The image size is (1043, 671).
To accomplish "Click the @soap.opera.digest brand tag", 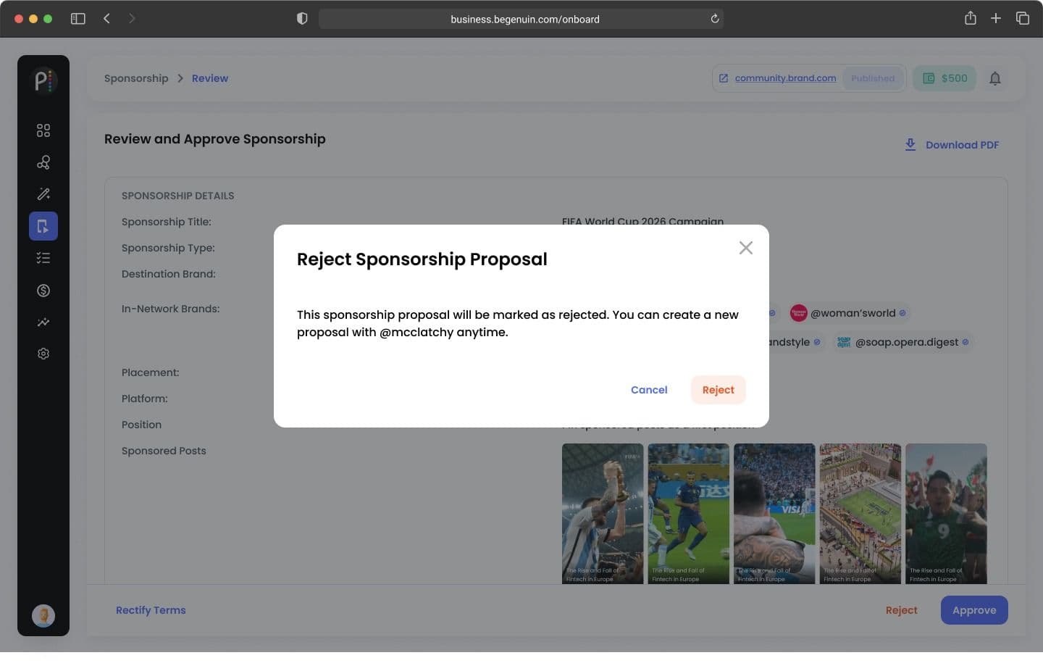I will (x=902, y=342).
